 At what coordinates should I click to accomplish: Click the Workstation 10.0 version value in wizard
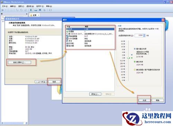coord(32,41)
